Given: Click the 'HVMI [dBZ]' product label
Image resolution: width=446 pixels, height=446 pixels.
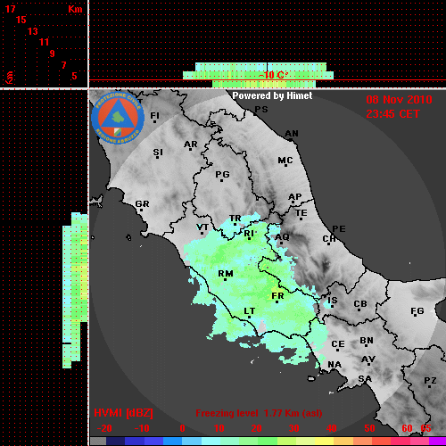Looking at the screenshot, I should tap(123, 413).
